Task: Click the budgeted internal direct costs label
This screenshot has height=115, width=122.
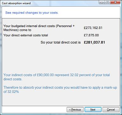Action: [x=39, y=28]
